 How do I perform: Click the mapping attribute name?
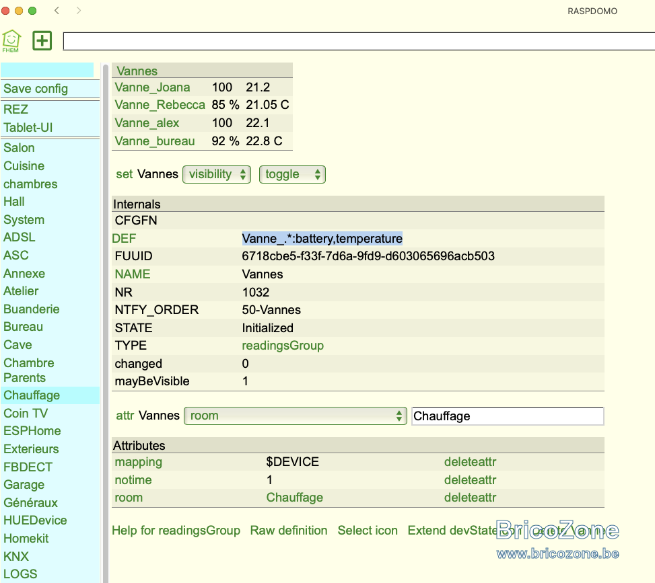point(138,463)
